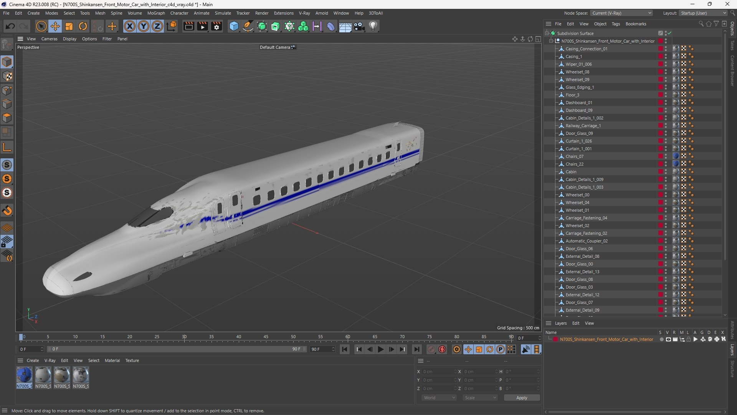Go to end of timeline
The width and height of the screenshot is (737, 415).
416,349
